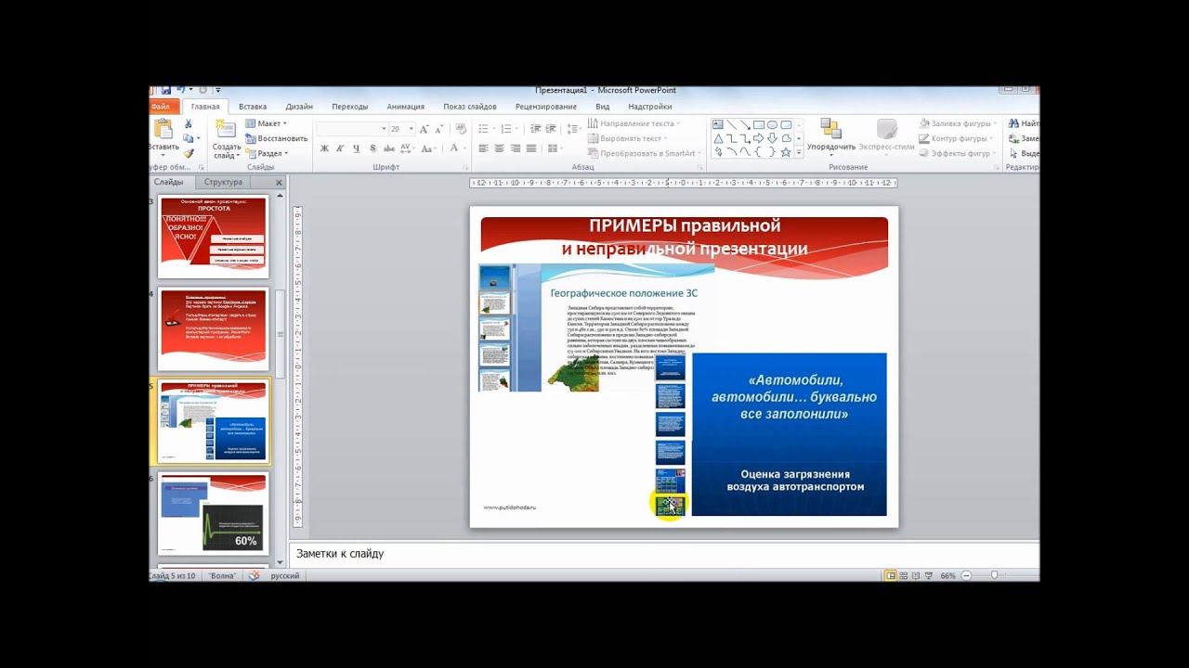
Task: Click Контур фигуры shape outline button
Action: [954, 138]
